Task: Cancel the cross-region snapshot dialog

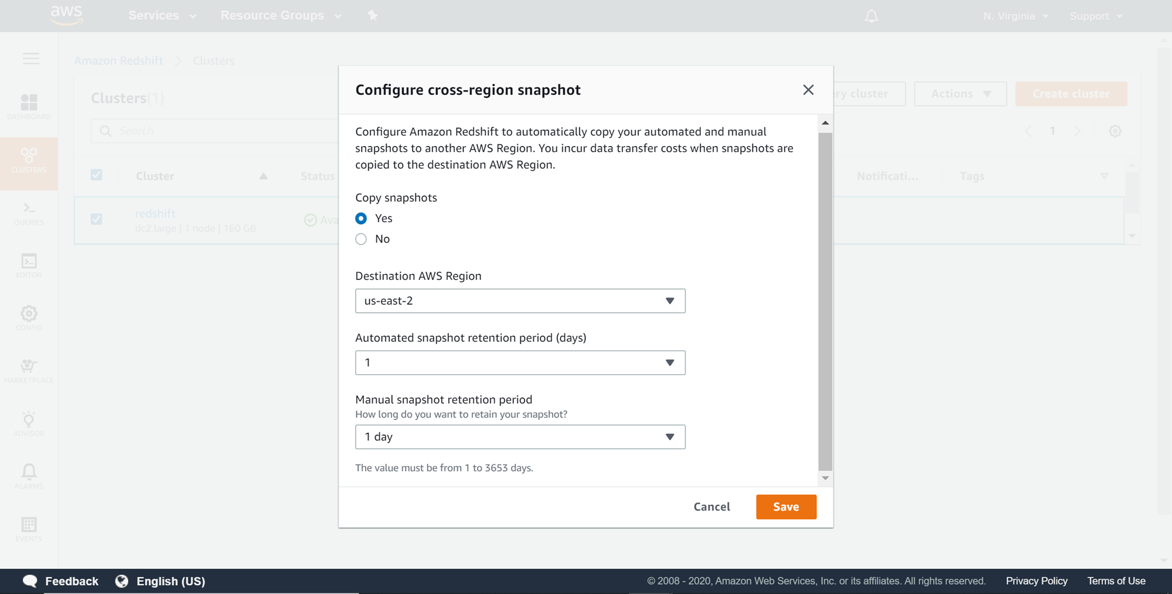Action: point(711,507)
